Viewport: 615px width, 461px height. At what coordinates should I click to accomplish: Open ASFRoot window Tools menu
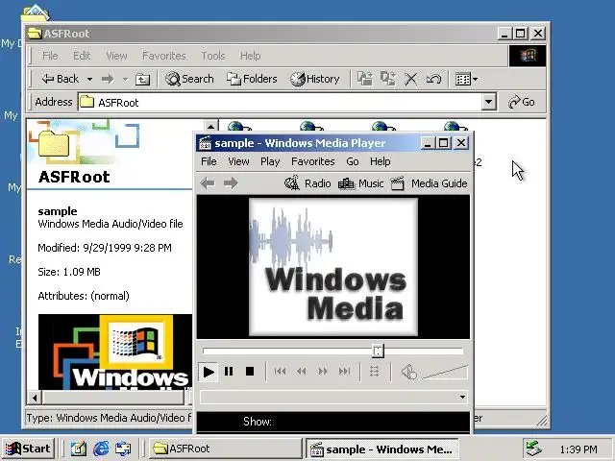(x=213, y=56)
